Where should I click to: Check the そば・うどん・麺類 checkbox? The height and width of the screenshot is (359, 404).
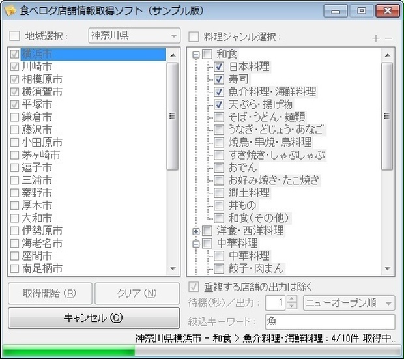click(219, 117)
